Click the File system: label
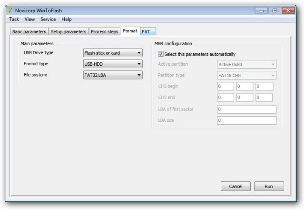Viewport: 305px width, 210px height. [35, 75]
